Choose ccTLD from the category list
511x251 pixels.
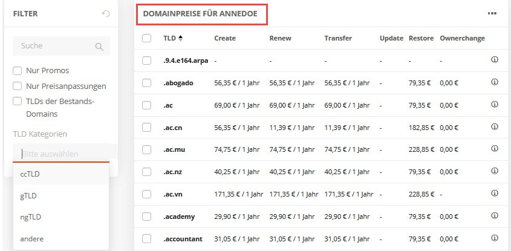(61, 174)
